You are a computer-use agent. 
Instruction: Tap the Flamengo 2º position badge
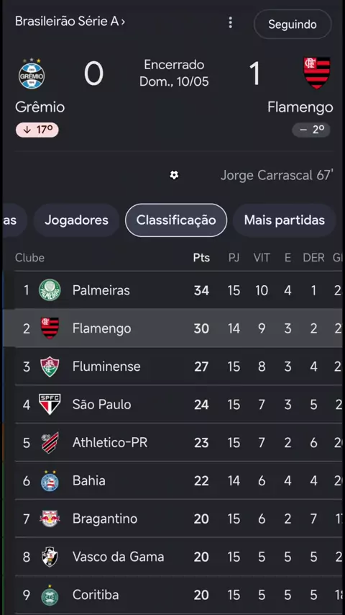[311, 130]
